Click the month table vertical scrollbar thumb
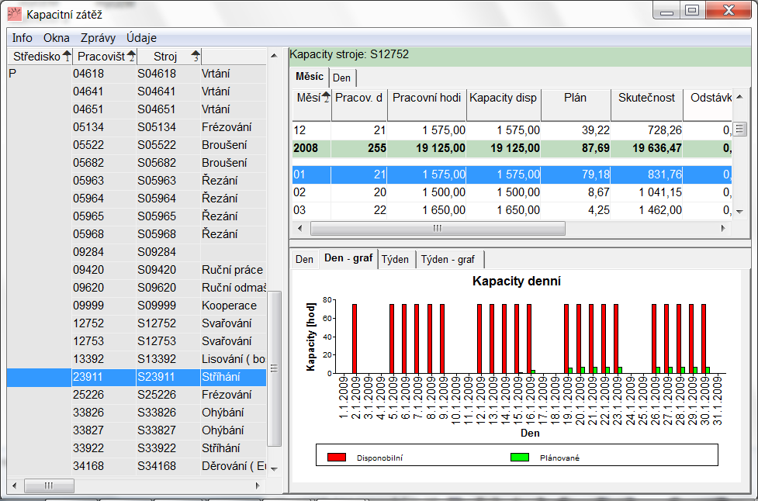Image resolution: width=758 pixels, height=501 pixels. [x=739, y=129]
